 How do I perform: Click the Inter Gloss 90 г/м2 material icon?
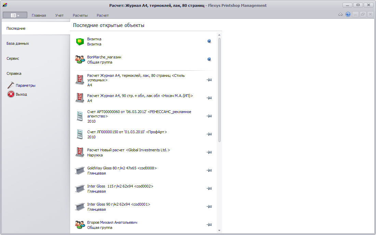[x=80, y=207]
